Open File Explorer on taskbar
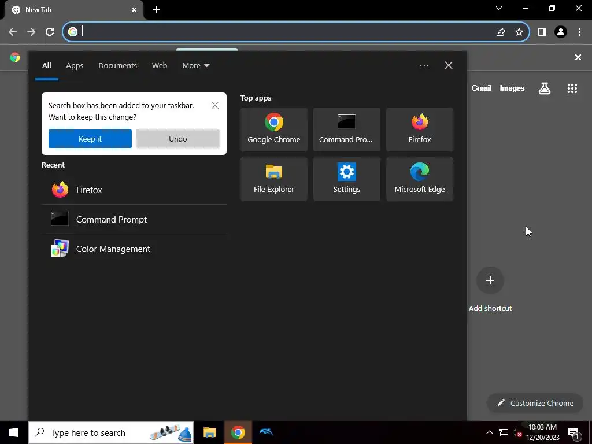 point(209,432)
